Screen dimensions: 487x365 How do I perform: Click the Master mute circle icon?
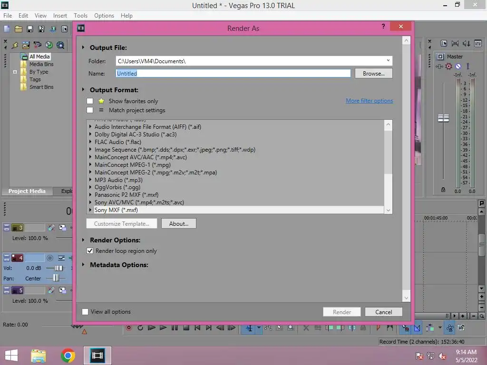458,66
